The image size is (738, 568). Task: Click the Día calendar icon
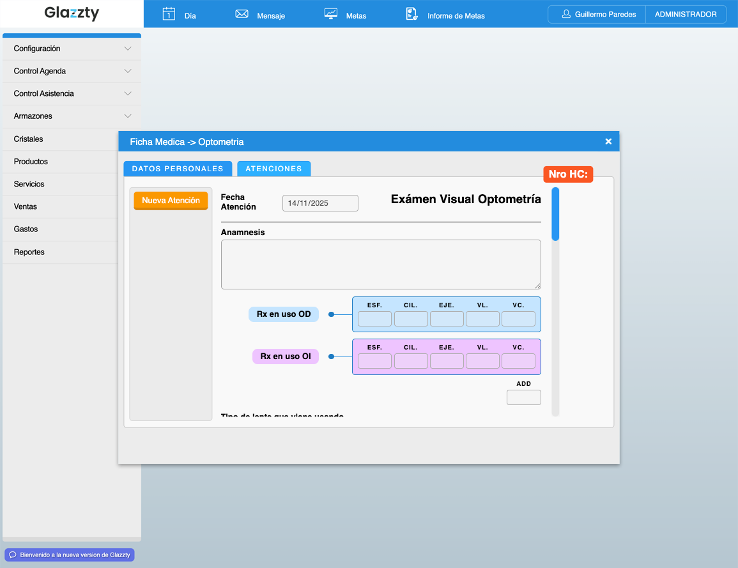[x=169, y=14]
